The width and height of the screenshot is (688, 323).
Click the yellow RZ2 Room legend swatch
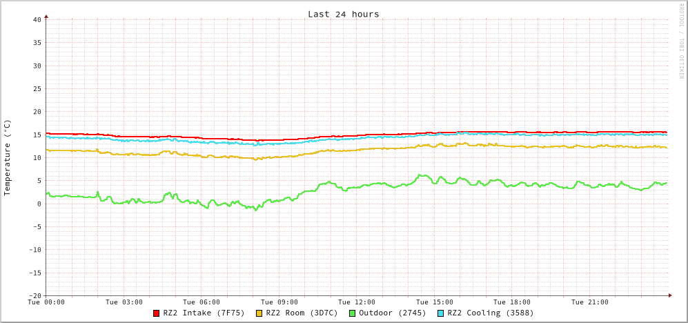coord(259,313)
